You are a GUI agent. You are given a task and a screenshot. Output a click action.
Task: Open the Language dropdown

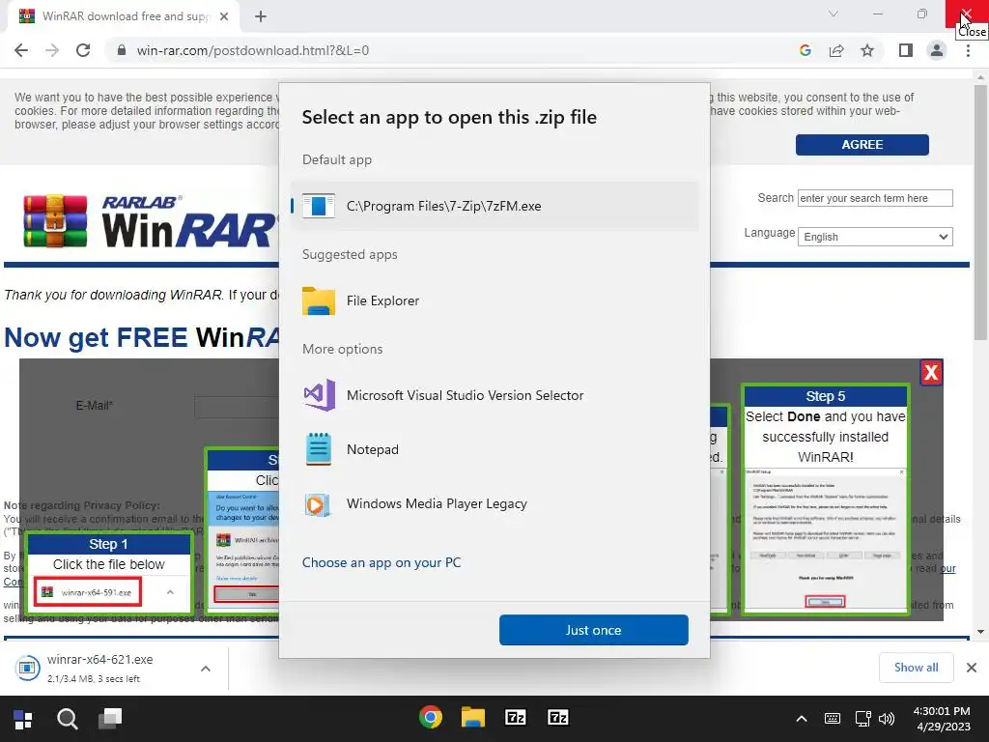pyautogui.click(x=875, y=237)
